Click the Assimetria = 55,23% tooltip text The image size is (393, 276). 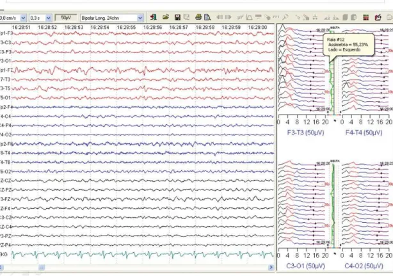348,45
